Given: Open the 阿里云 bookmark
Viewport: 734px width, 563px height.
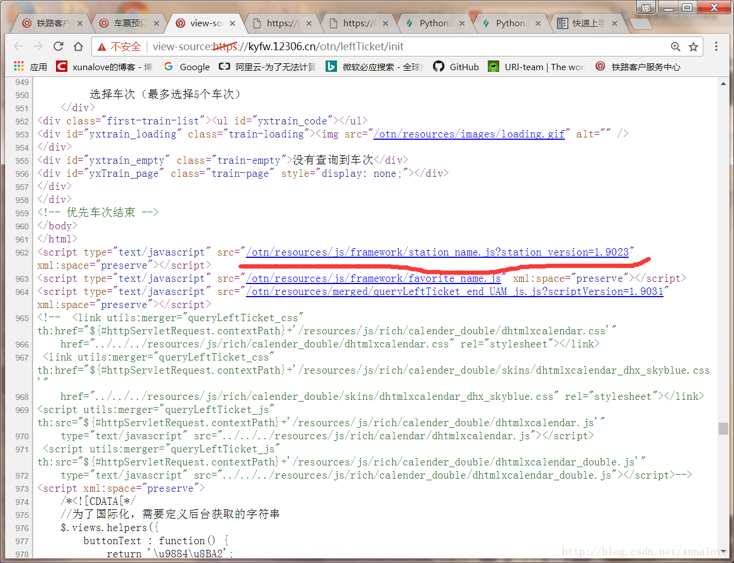Looking at the screenshot, I should [267, 67].
